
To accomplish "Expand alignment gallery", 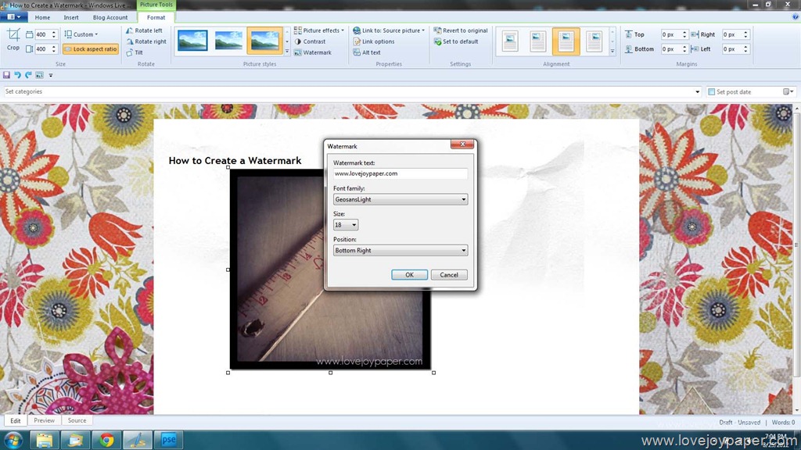I will click(612, 52).
